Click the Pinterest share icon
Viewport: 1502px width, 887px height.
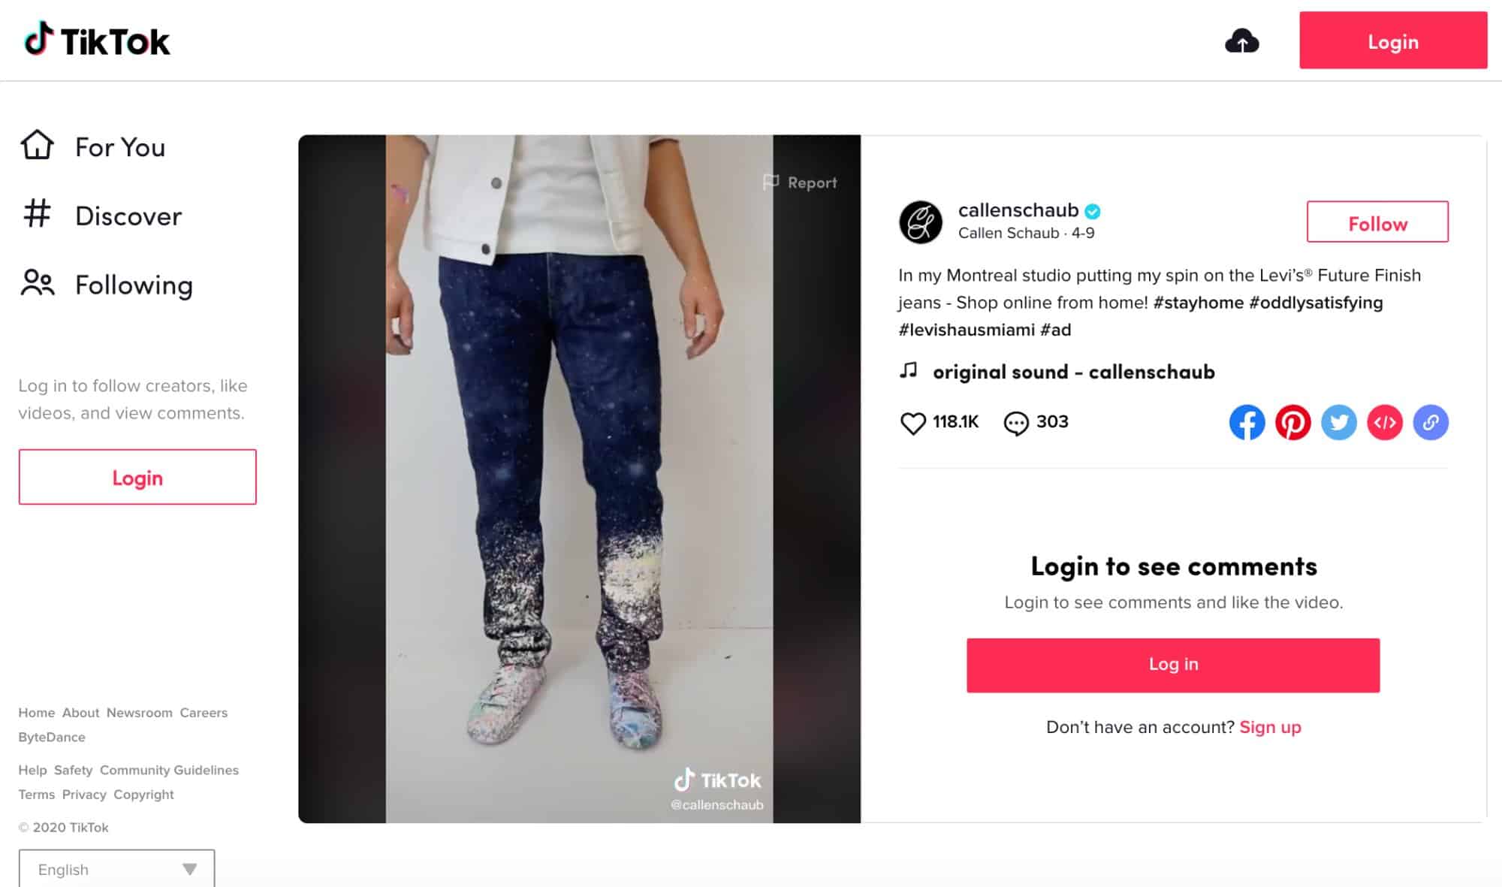[1293, 422]
